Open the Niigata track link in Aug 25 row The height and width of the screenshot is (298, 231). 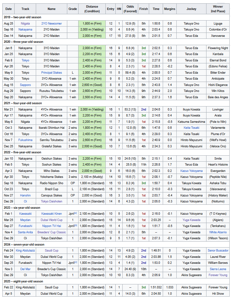25,24
